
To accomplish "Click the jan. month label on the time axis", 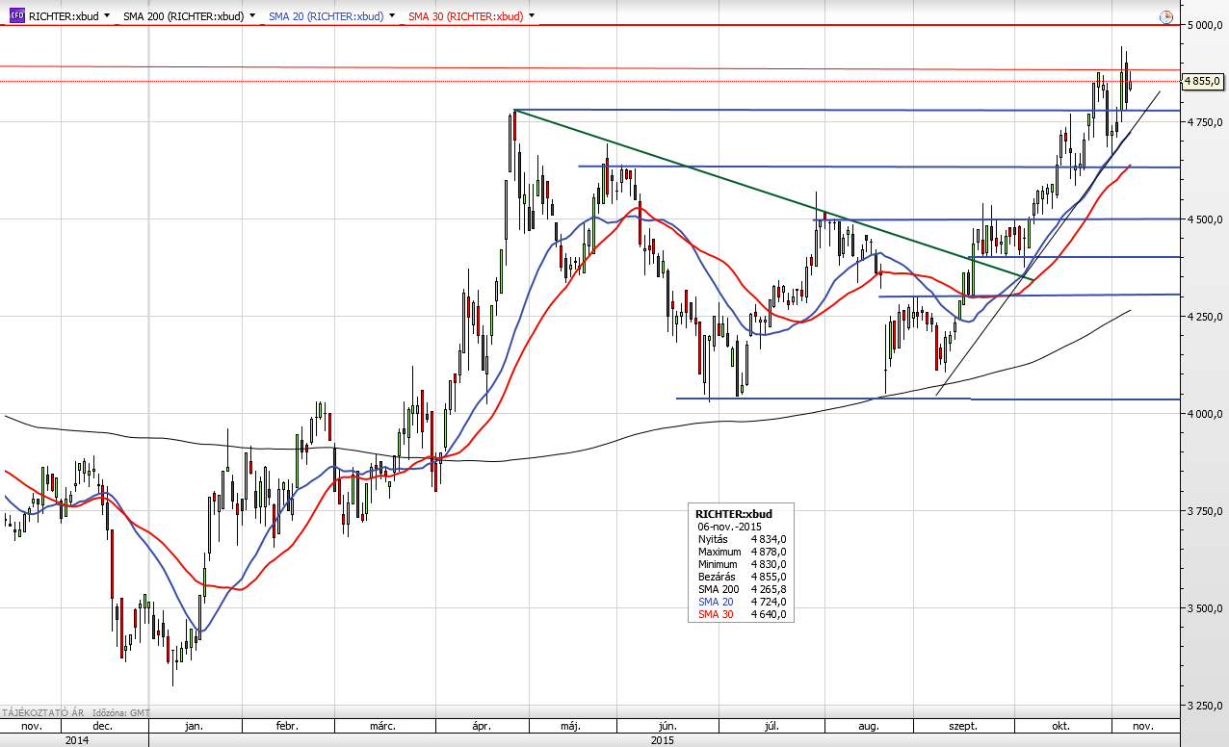I will pyautogui.click(x=194, y=727).
